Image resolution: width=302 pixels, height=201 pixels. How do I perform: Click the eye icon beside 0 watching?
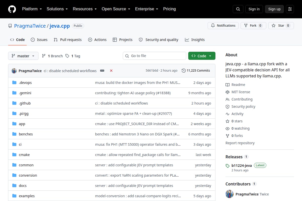click(x=228, y=129)
